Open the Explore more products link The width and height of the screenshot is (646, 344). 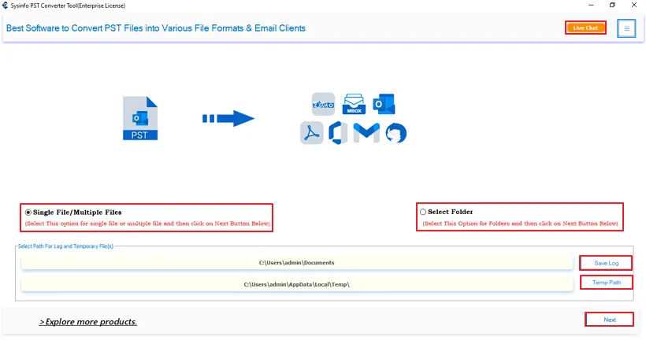[87, 322]
